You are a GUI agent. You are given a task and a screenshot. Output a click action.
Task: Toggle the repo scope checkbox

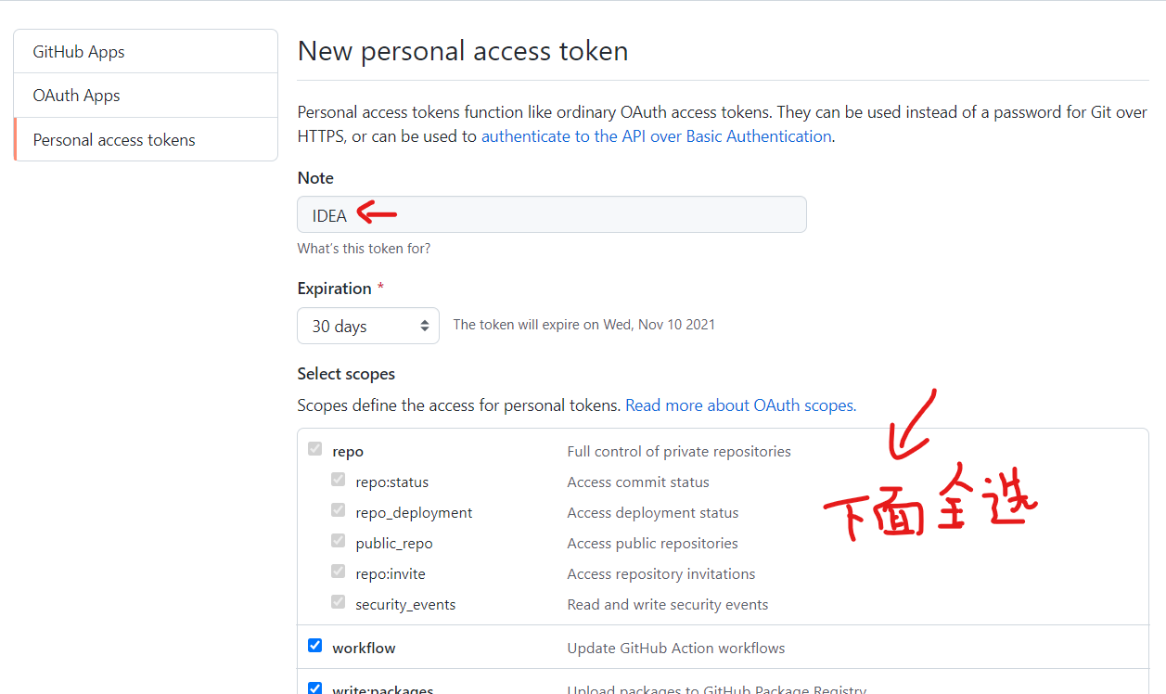click(x=315, y=450)
